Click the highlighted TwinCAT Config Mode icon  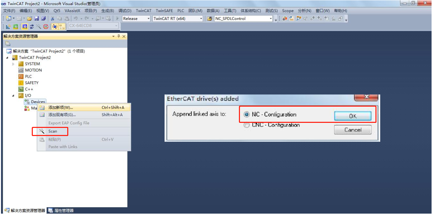pyautogui.click(x=25, y=27)
